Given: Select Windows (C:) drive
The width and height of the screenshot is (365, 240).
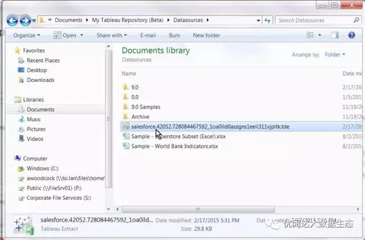Looking at the screenshot, I should [42, 168].
